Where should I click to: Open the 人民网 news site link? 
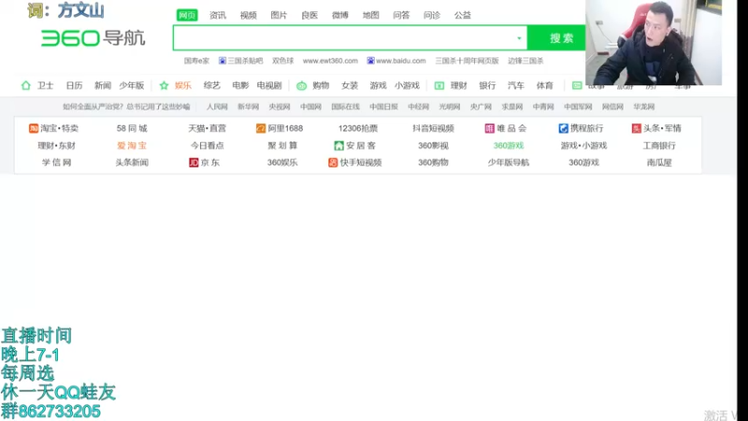point(217,107)
